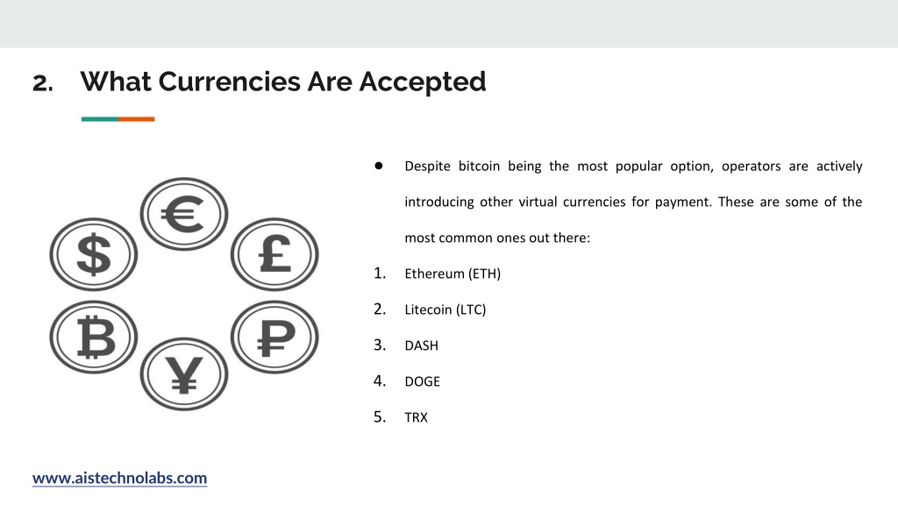Click the Dollar coin icon

(x=93, y=254)
